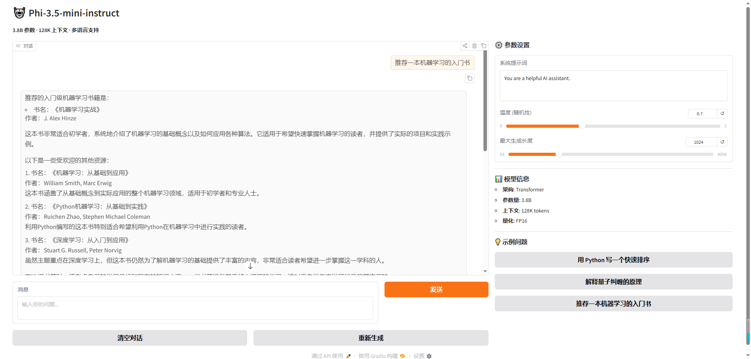751x359 pixels.
Task: Click 清空对话 to clear conversation
Action: [x=130, y=338]
